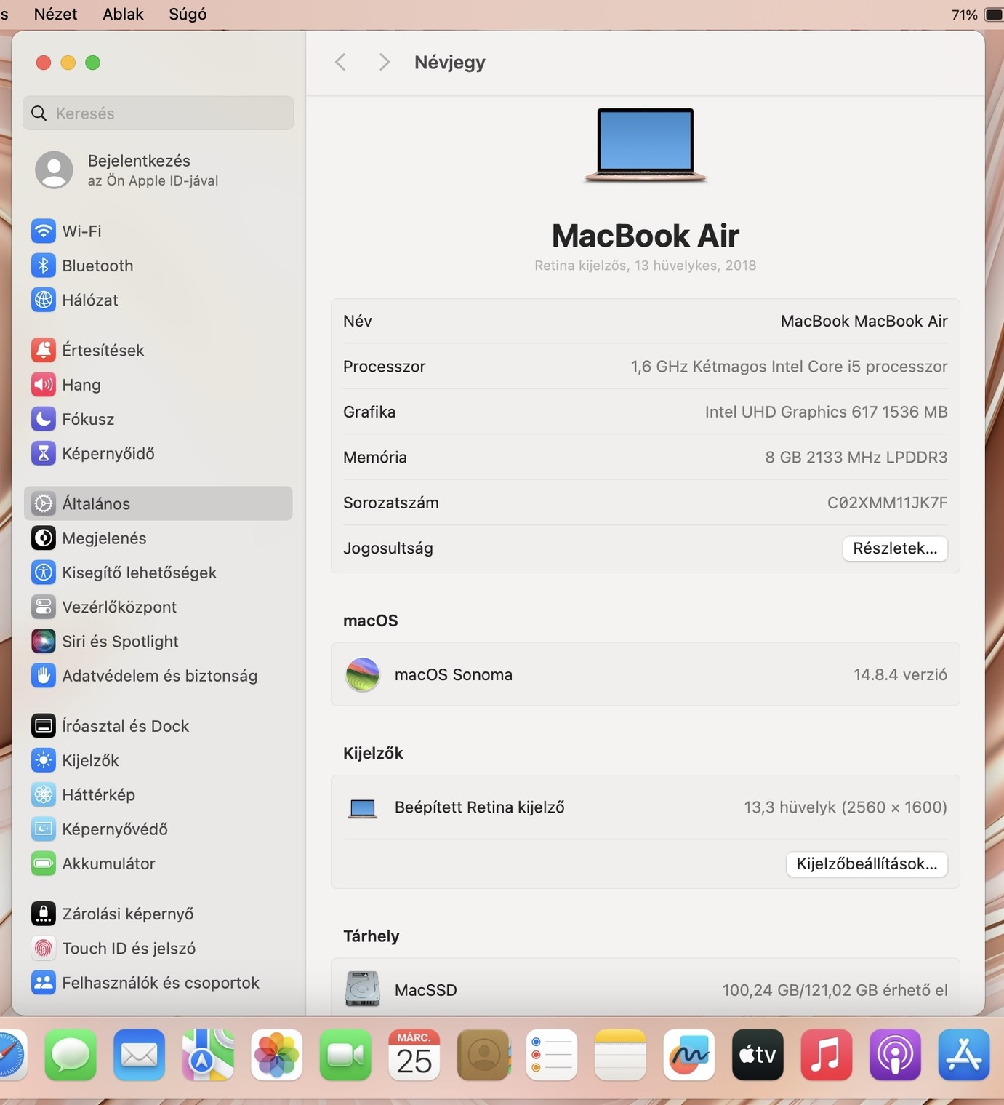Open Apple TV app in Dock

pyautogui.click(x=758, y=1055)
